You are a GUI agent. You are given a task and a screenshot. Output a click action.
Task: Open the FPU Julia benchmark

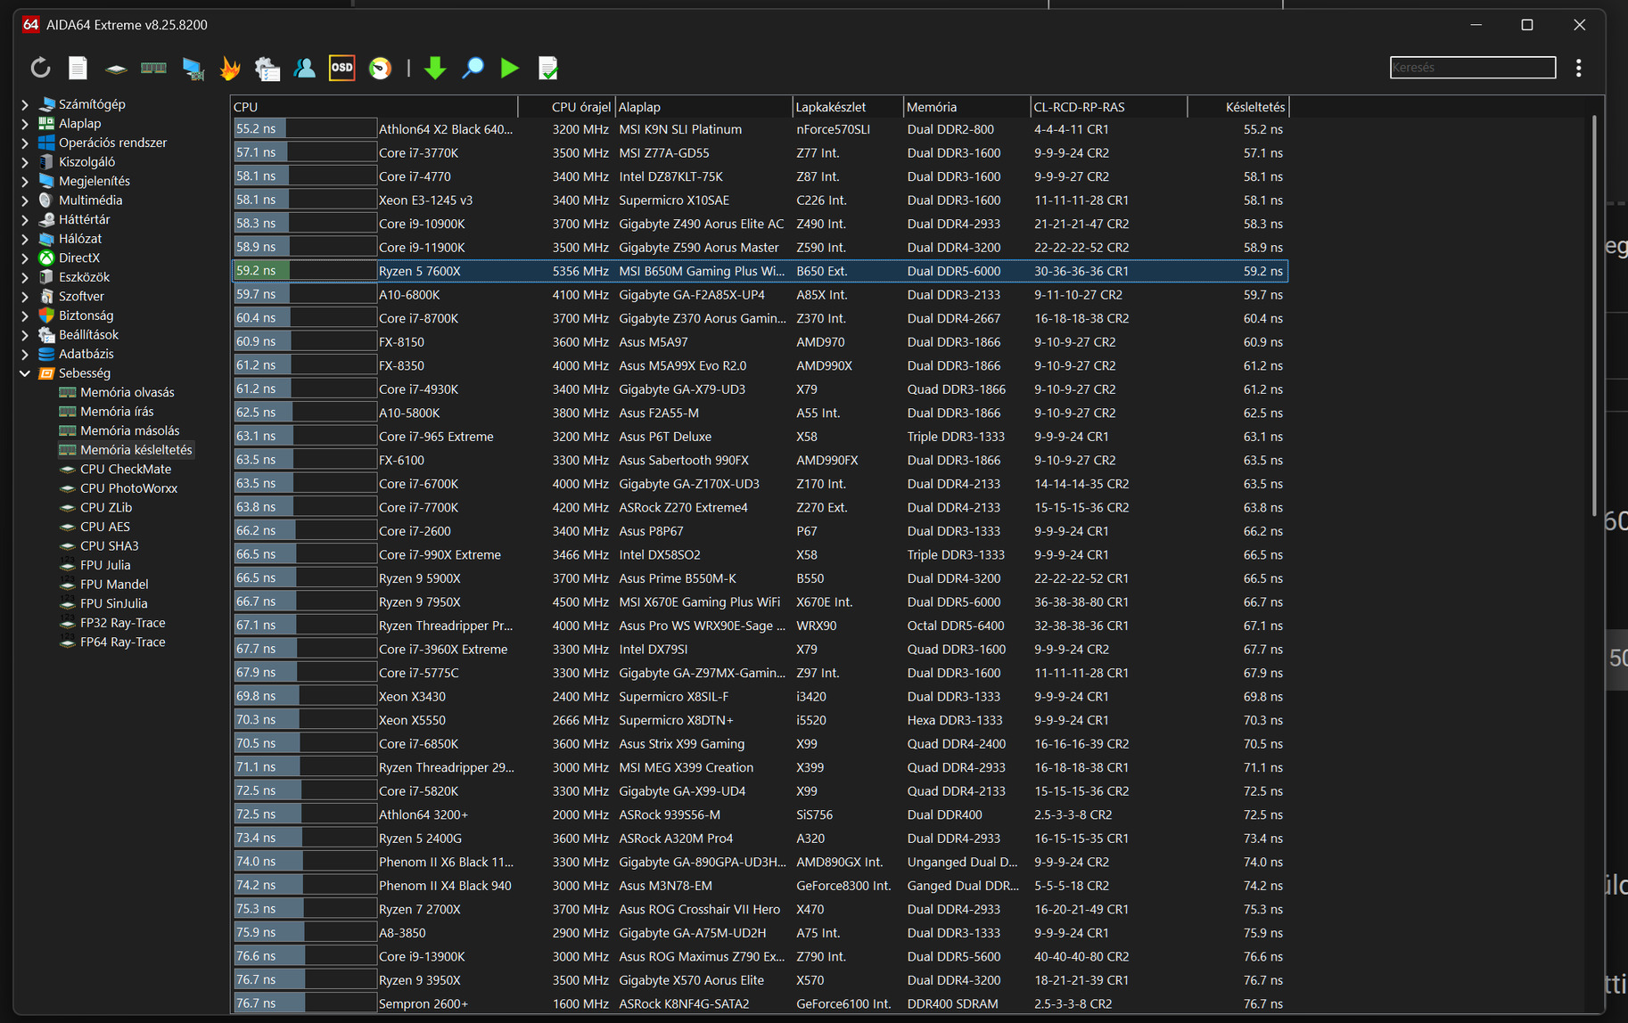click(105, 565)
